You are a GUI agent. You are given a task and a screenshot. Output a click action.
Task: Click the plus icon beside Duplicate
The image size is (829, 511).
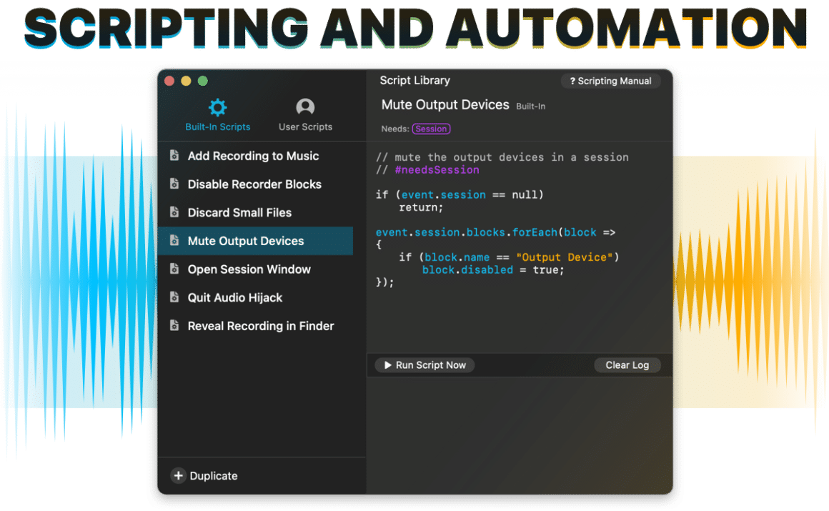(x=178, y=476)
